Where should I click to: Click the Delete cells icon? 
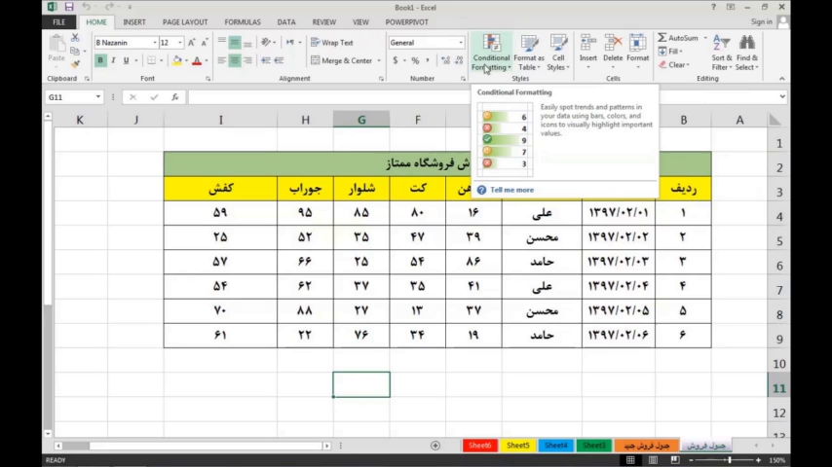click(613, 44)
